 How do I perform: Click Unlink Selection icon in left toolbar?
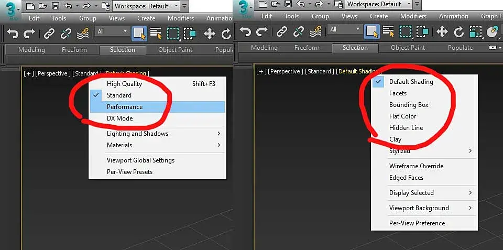click(x=66, y=34)
